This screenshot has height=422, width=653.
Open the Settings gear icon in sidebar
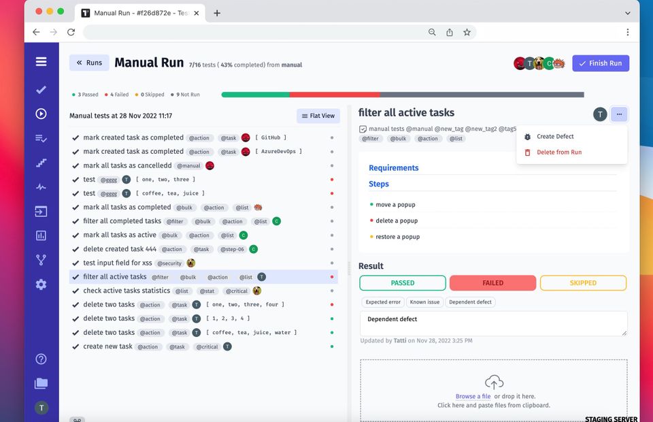pos(41,285)
